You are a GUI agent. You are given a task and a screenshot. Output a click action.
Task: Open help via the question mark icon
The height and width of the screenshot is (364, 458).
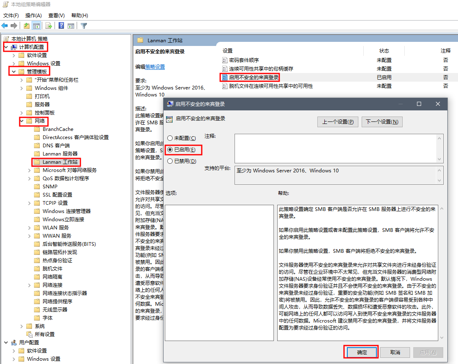(61, 26)
